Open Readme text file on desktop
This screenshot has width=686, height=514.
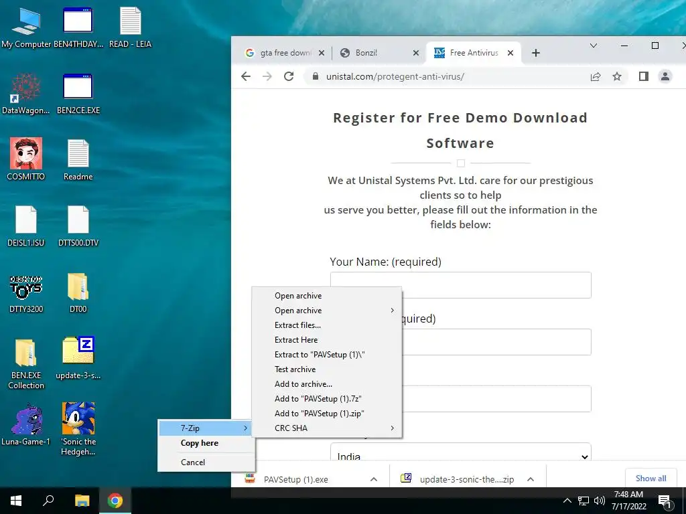click(78, 159)
